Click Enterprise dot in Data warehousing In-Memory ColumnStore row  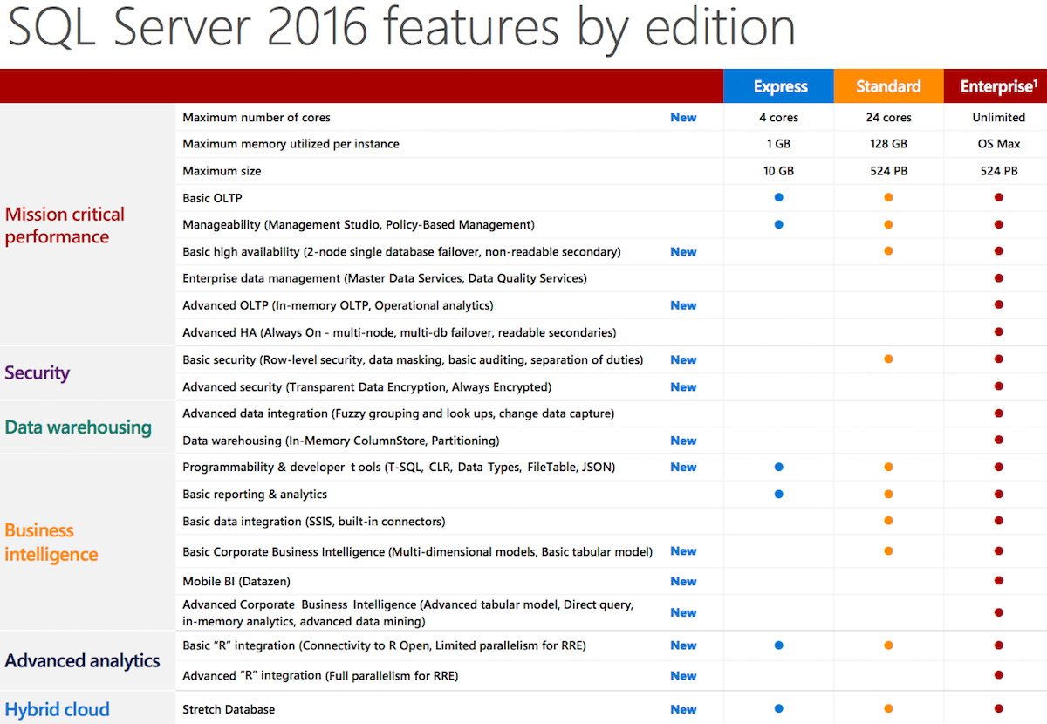tap(998, 440)
